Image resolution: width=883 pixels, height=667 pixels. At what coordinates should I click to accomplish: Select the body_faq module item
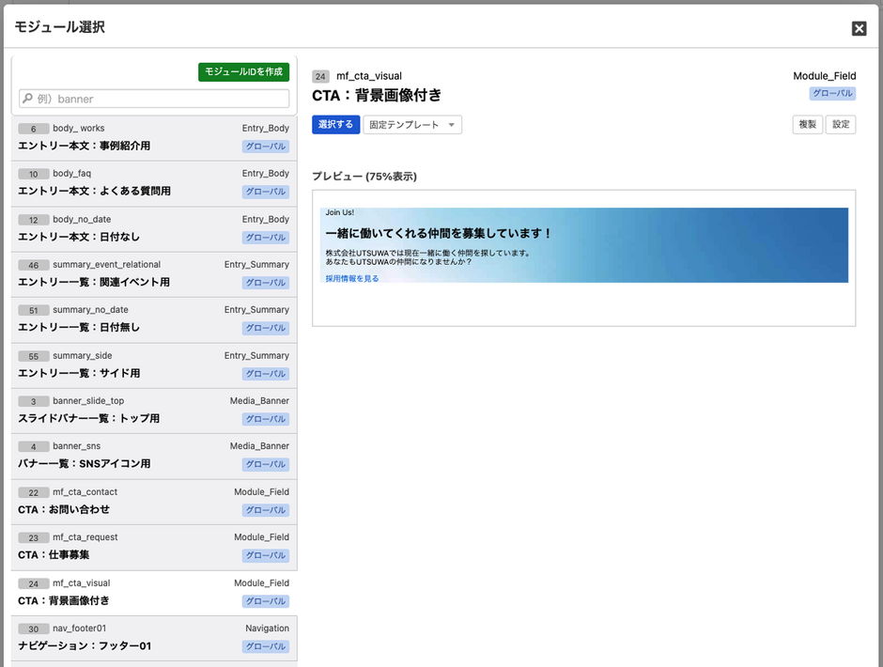(x=154, y=182)
